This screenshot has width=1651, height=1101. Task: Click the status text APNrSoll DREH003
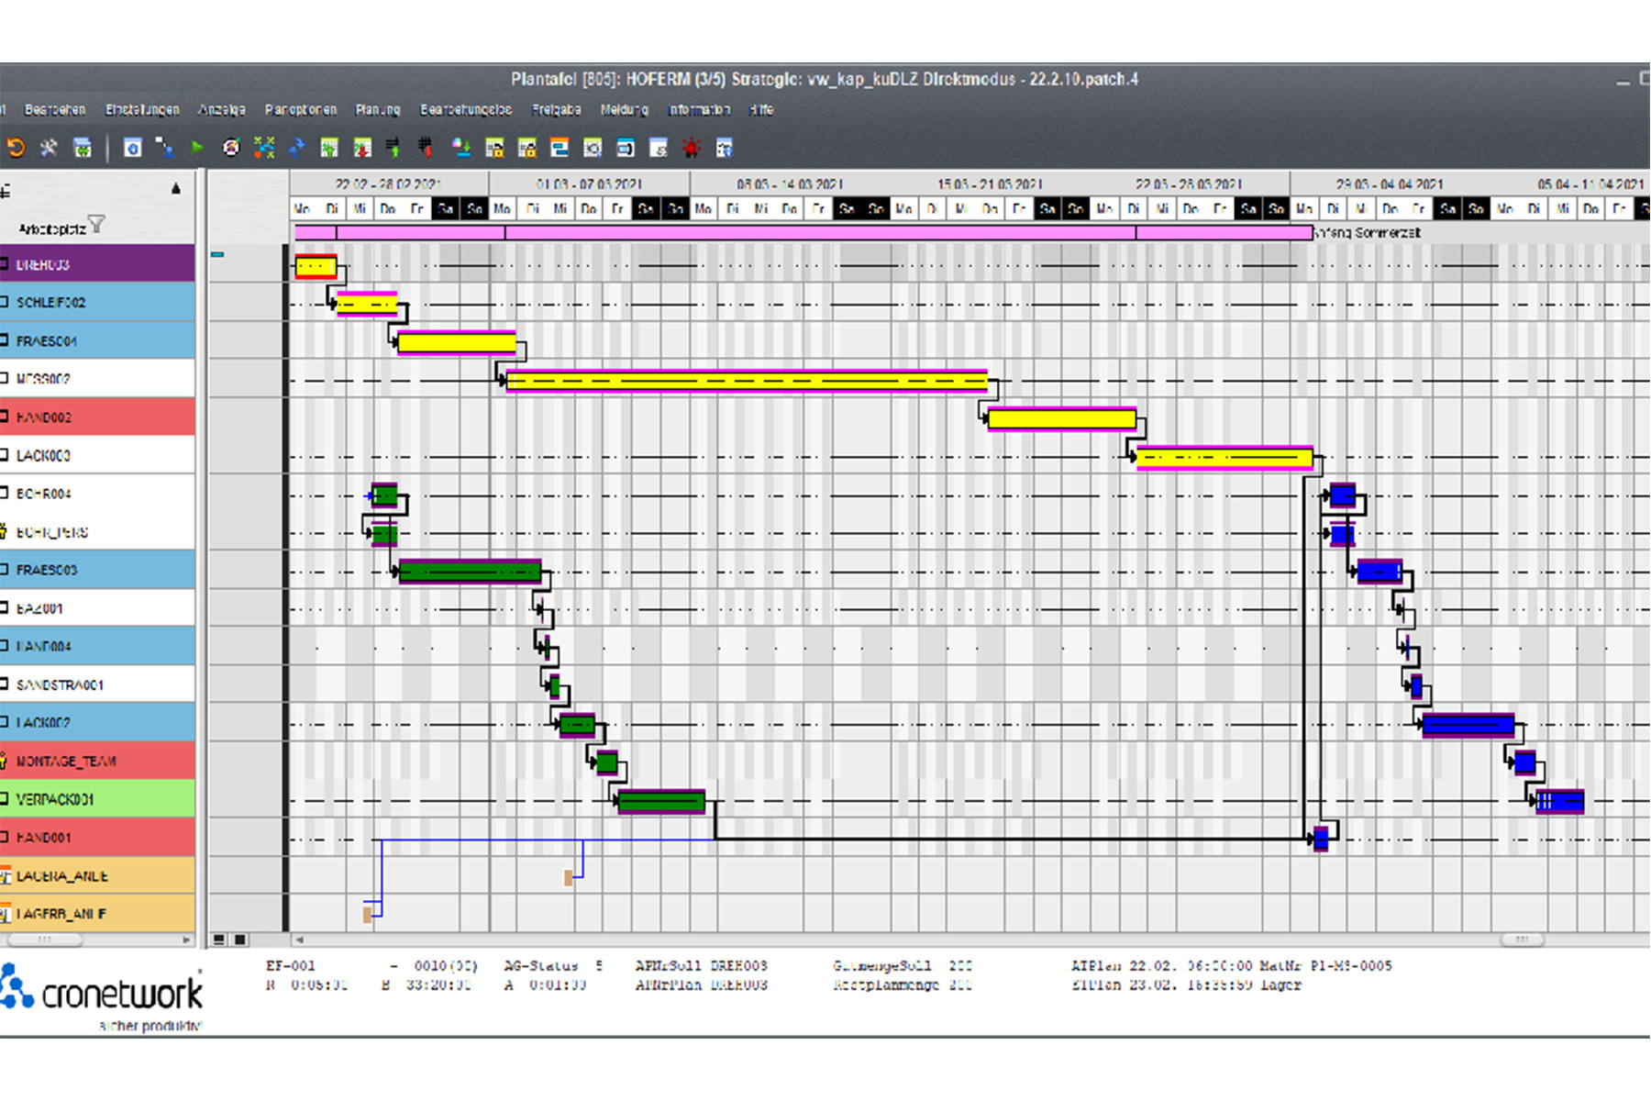tap(702, 965)
